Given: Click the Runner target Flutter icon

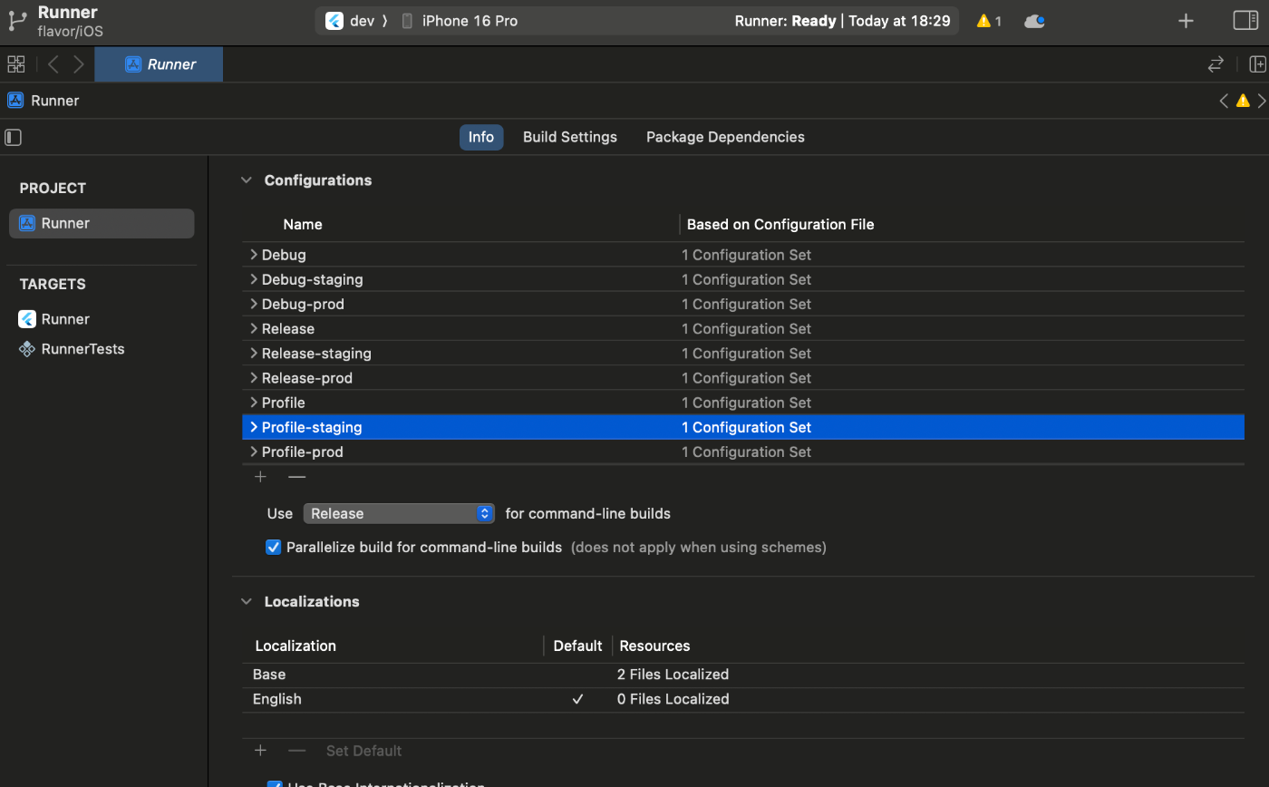Looking at the screenshot, I should tap(27, 319).
